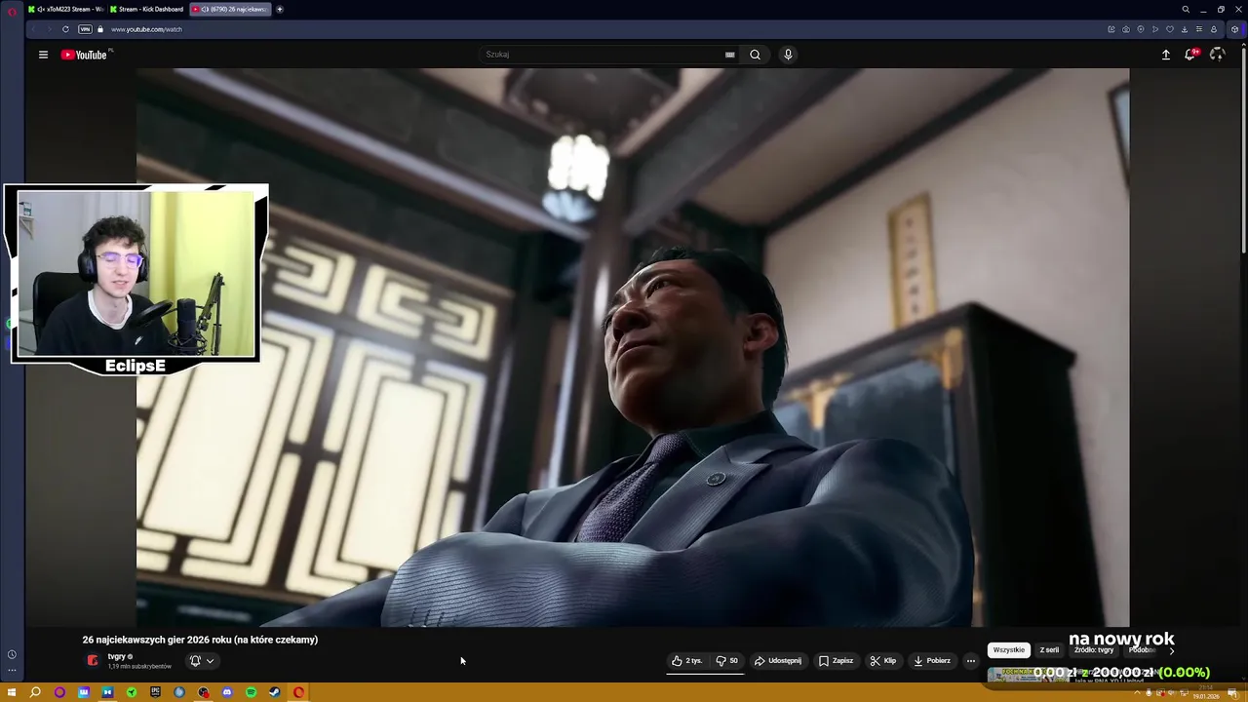The height and width of the screenshot is (702, 1248).
Task: Open Discord from the taskbar
Action: point(227,692)
